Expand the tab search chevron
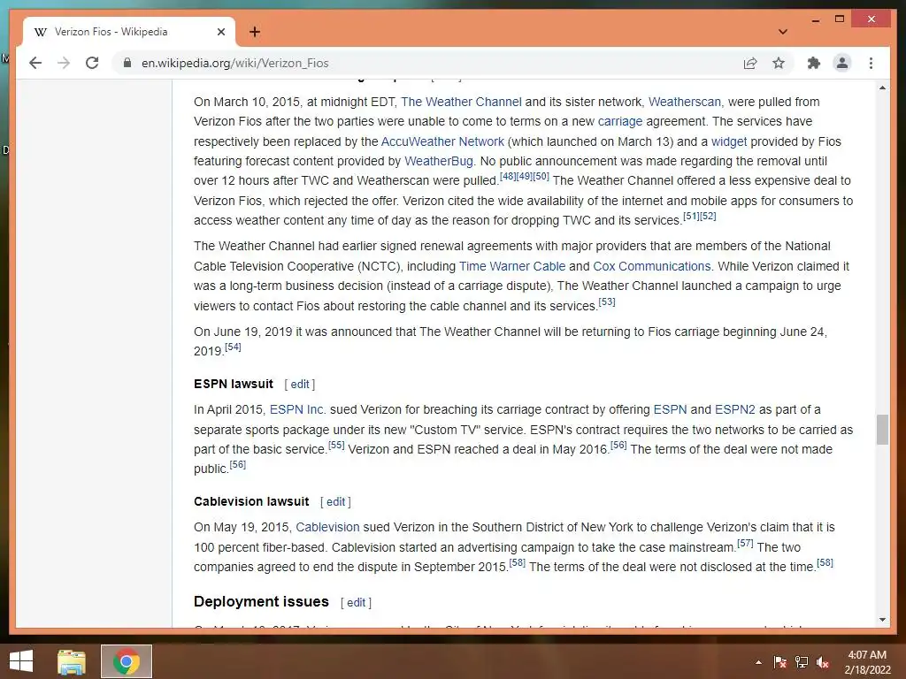906x679 pixels. coord(782,32)
